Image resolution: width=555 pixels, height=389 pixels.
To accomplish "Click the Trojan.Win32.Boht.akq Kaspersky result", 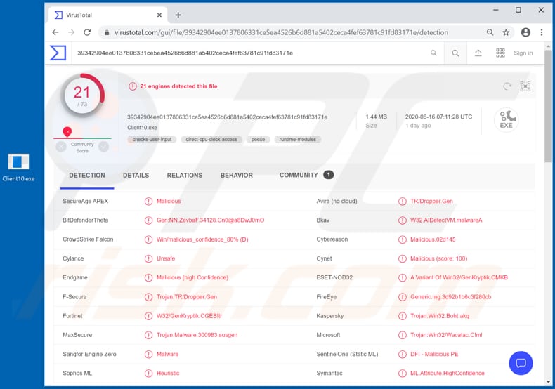I will (x=440, y=316).
